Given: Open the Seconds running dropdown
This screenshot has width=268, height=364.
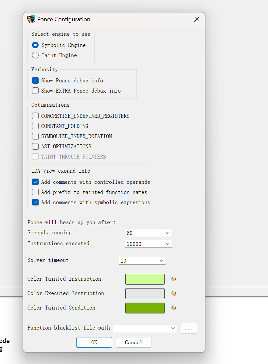Looking at the screenshot, I should (x=168, y=233).
